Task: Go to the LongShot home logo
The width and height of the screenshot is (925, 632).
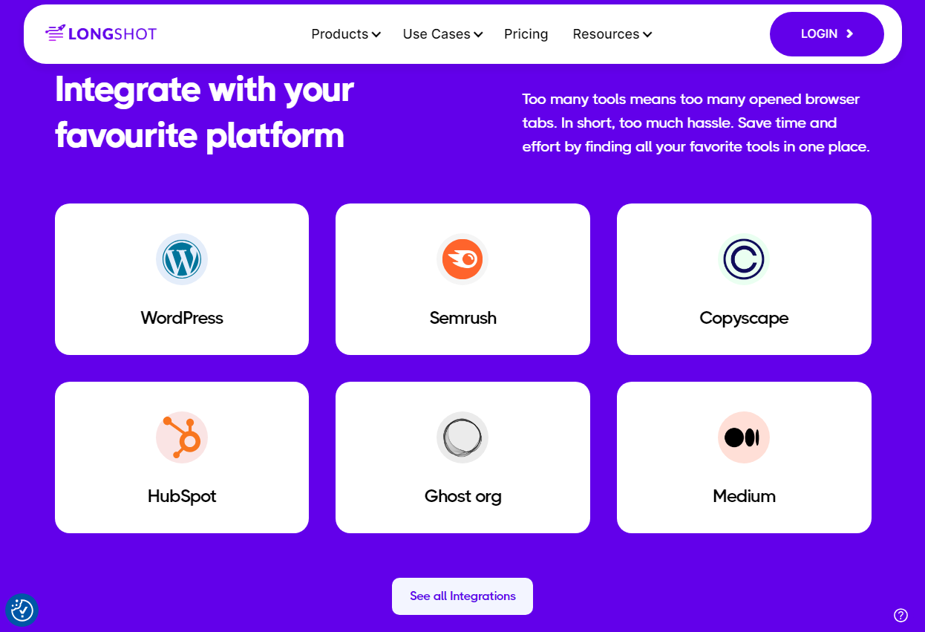Action: (101, 33)
